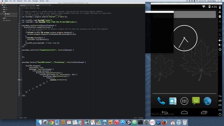Open the Atom application menu

[x=6, y=1]
